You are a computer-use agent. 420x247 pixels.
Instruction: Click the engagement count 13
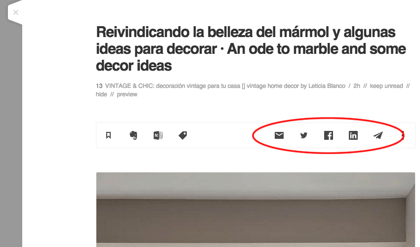[x=99, y=86]
